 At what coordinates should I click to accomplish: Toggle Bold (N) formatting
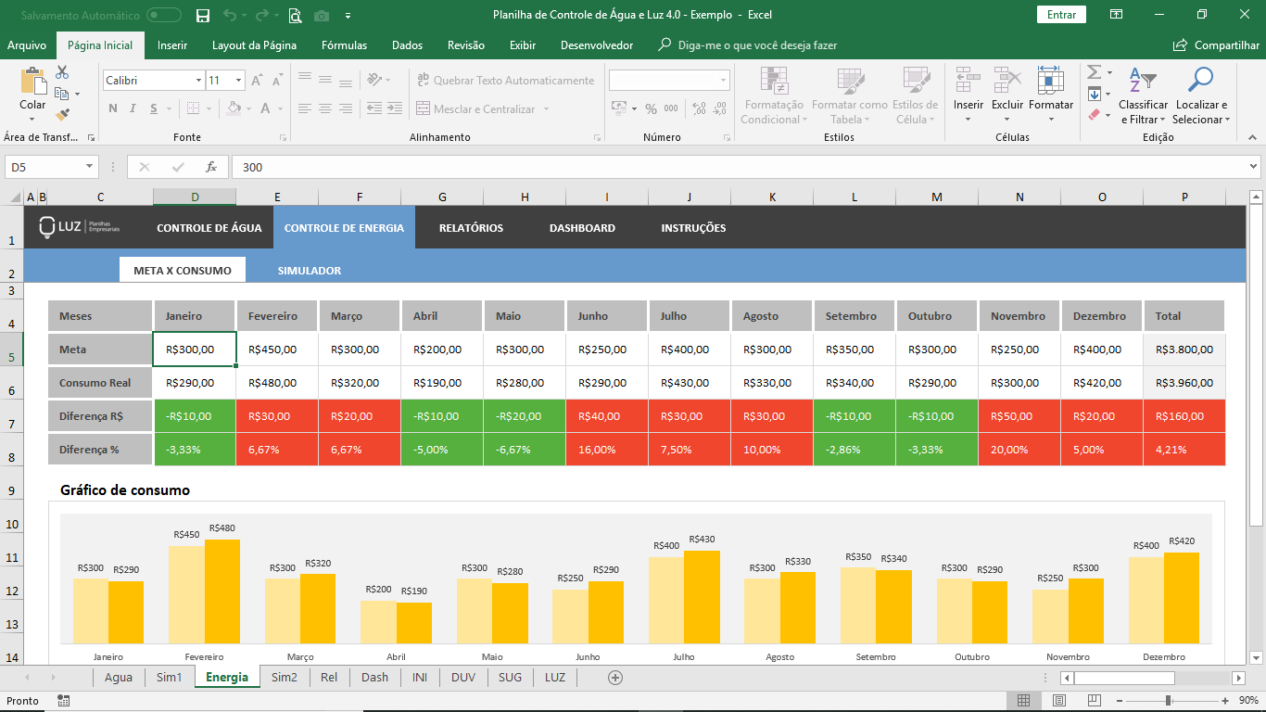[x=113, y=108]
